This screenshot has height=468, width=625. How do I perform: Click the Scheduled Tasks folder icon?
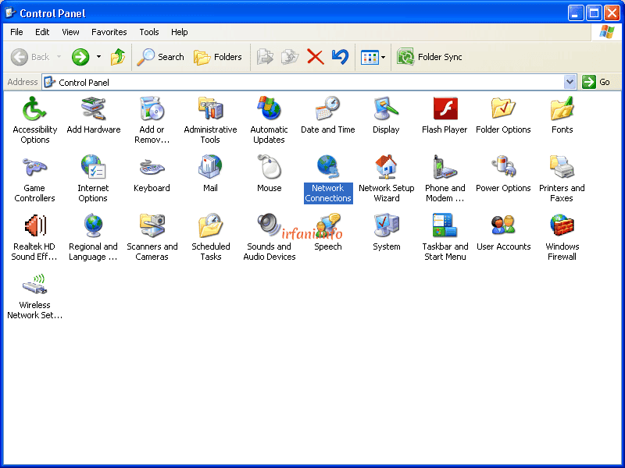(210, 226)
